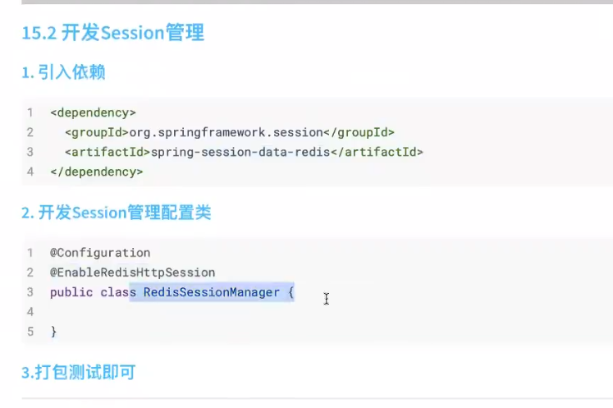Image resolution: width=613 pixels, height=408 pixels.
Task: Click the highlighted RedisSessionManager class name
Action: pyautogui.click(x=212, y=292)
